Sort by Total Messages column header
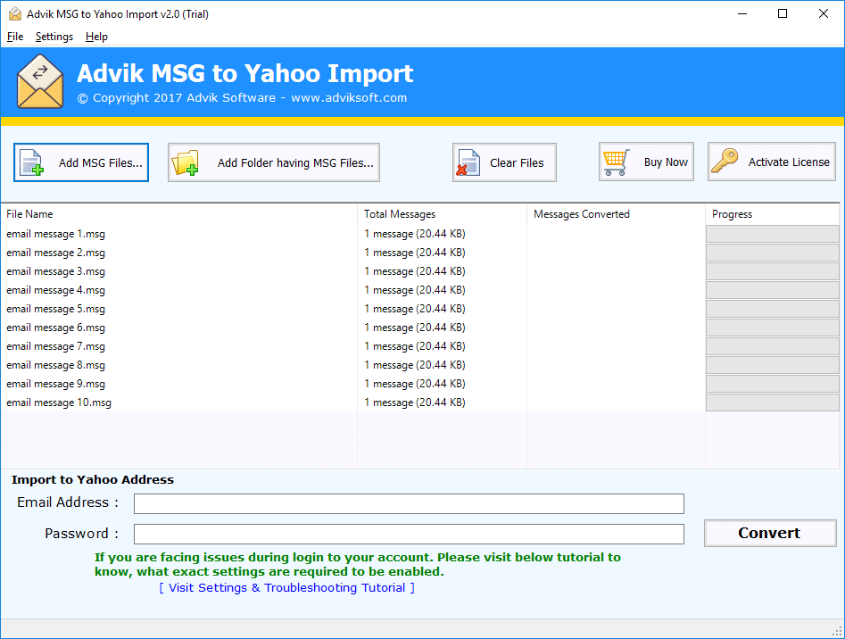This screenshot has width=845, height=639. [x=442, y=214]
